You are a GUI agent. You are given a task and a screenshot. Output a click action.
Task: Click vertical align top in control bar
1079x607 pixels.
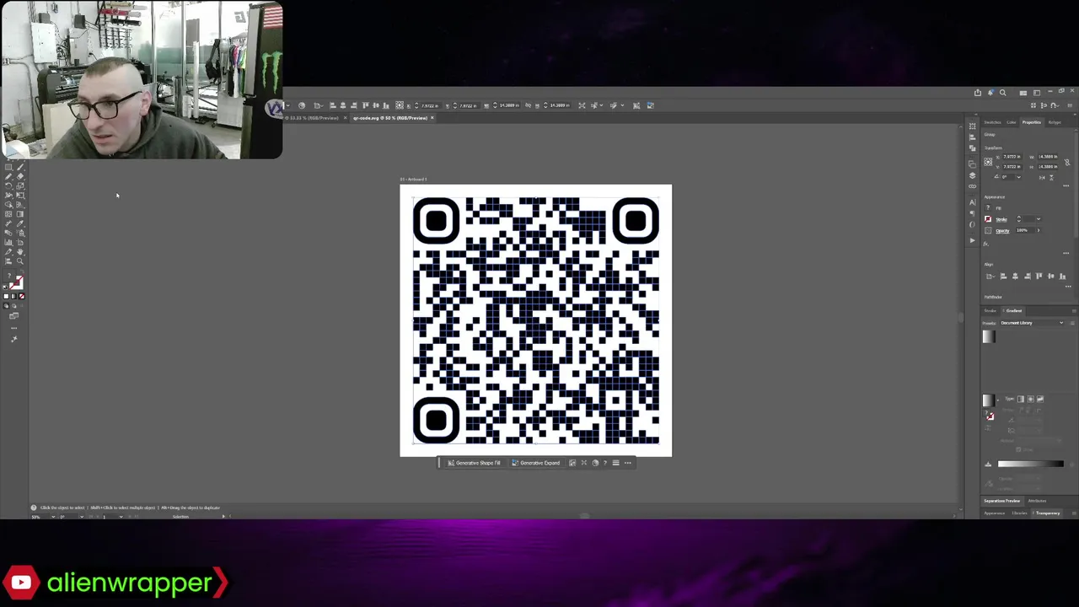click(x=366, y=105)
